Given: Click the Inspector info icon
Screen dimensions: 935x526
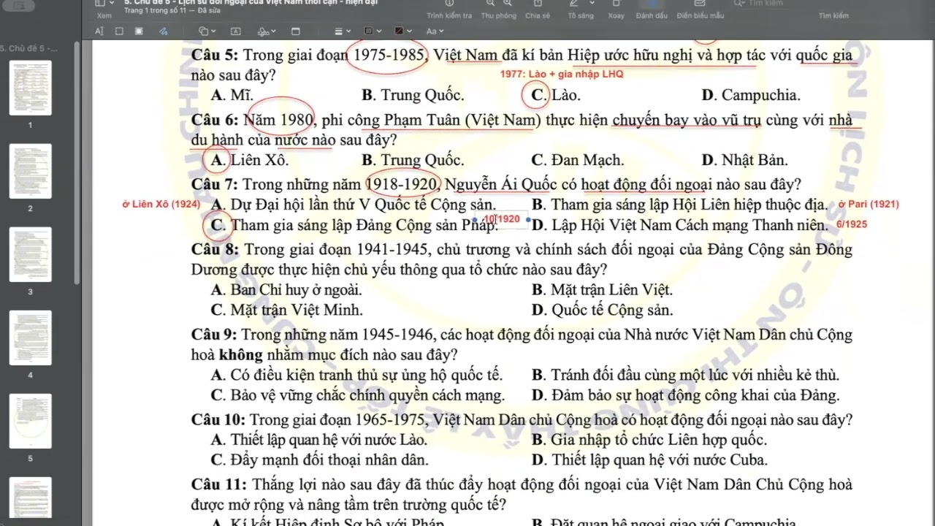Looking at the screenshot, I should point(449,4).
